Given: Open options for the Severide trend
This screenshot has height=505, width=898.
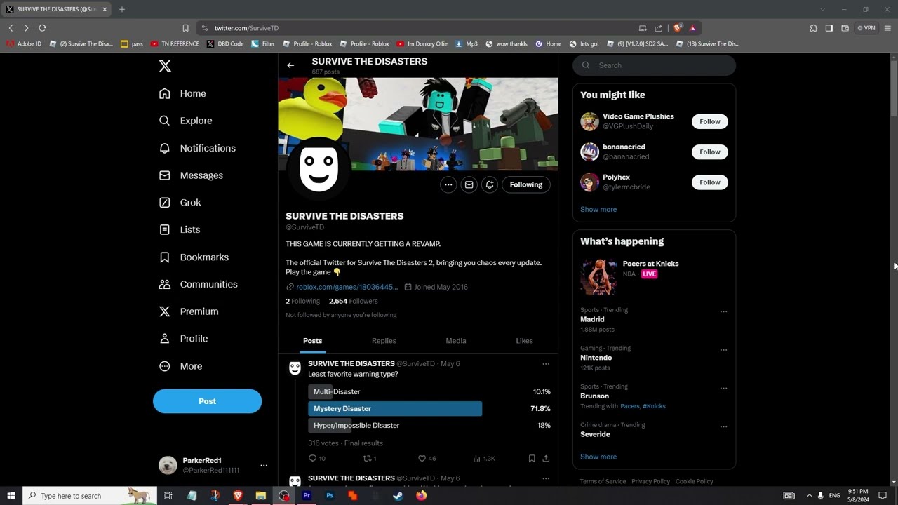Looking at the screenshot, I should (723, 426).
